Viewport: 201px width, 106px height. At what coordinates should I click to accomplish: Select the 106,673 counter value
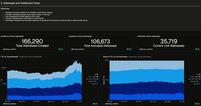pyautogui.click(x=100, y=42)
